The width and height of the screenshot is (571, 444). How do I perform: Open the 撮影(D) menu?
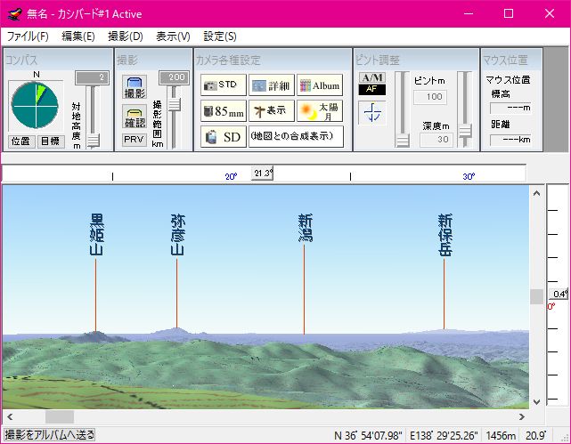[125, 36]
